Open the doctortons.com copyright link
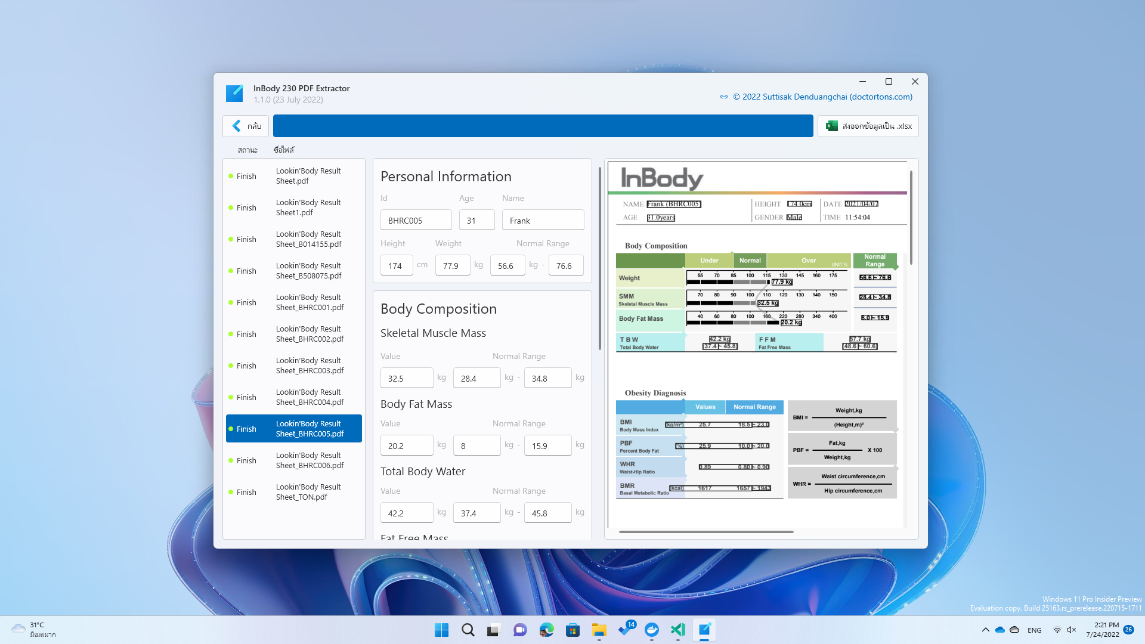The width and height of the screenshot is (1145, 644). (x=822, y=97)
